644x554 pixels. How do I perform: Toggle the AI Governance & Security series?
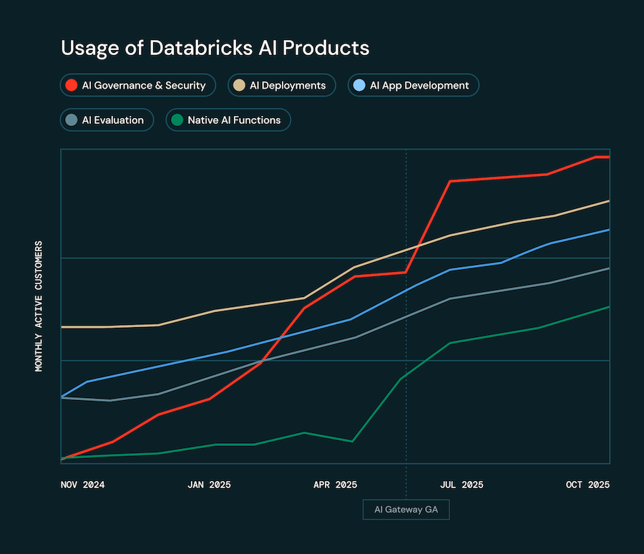137,85
